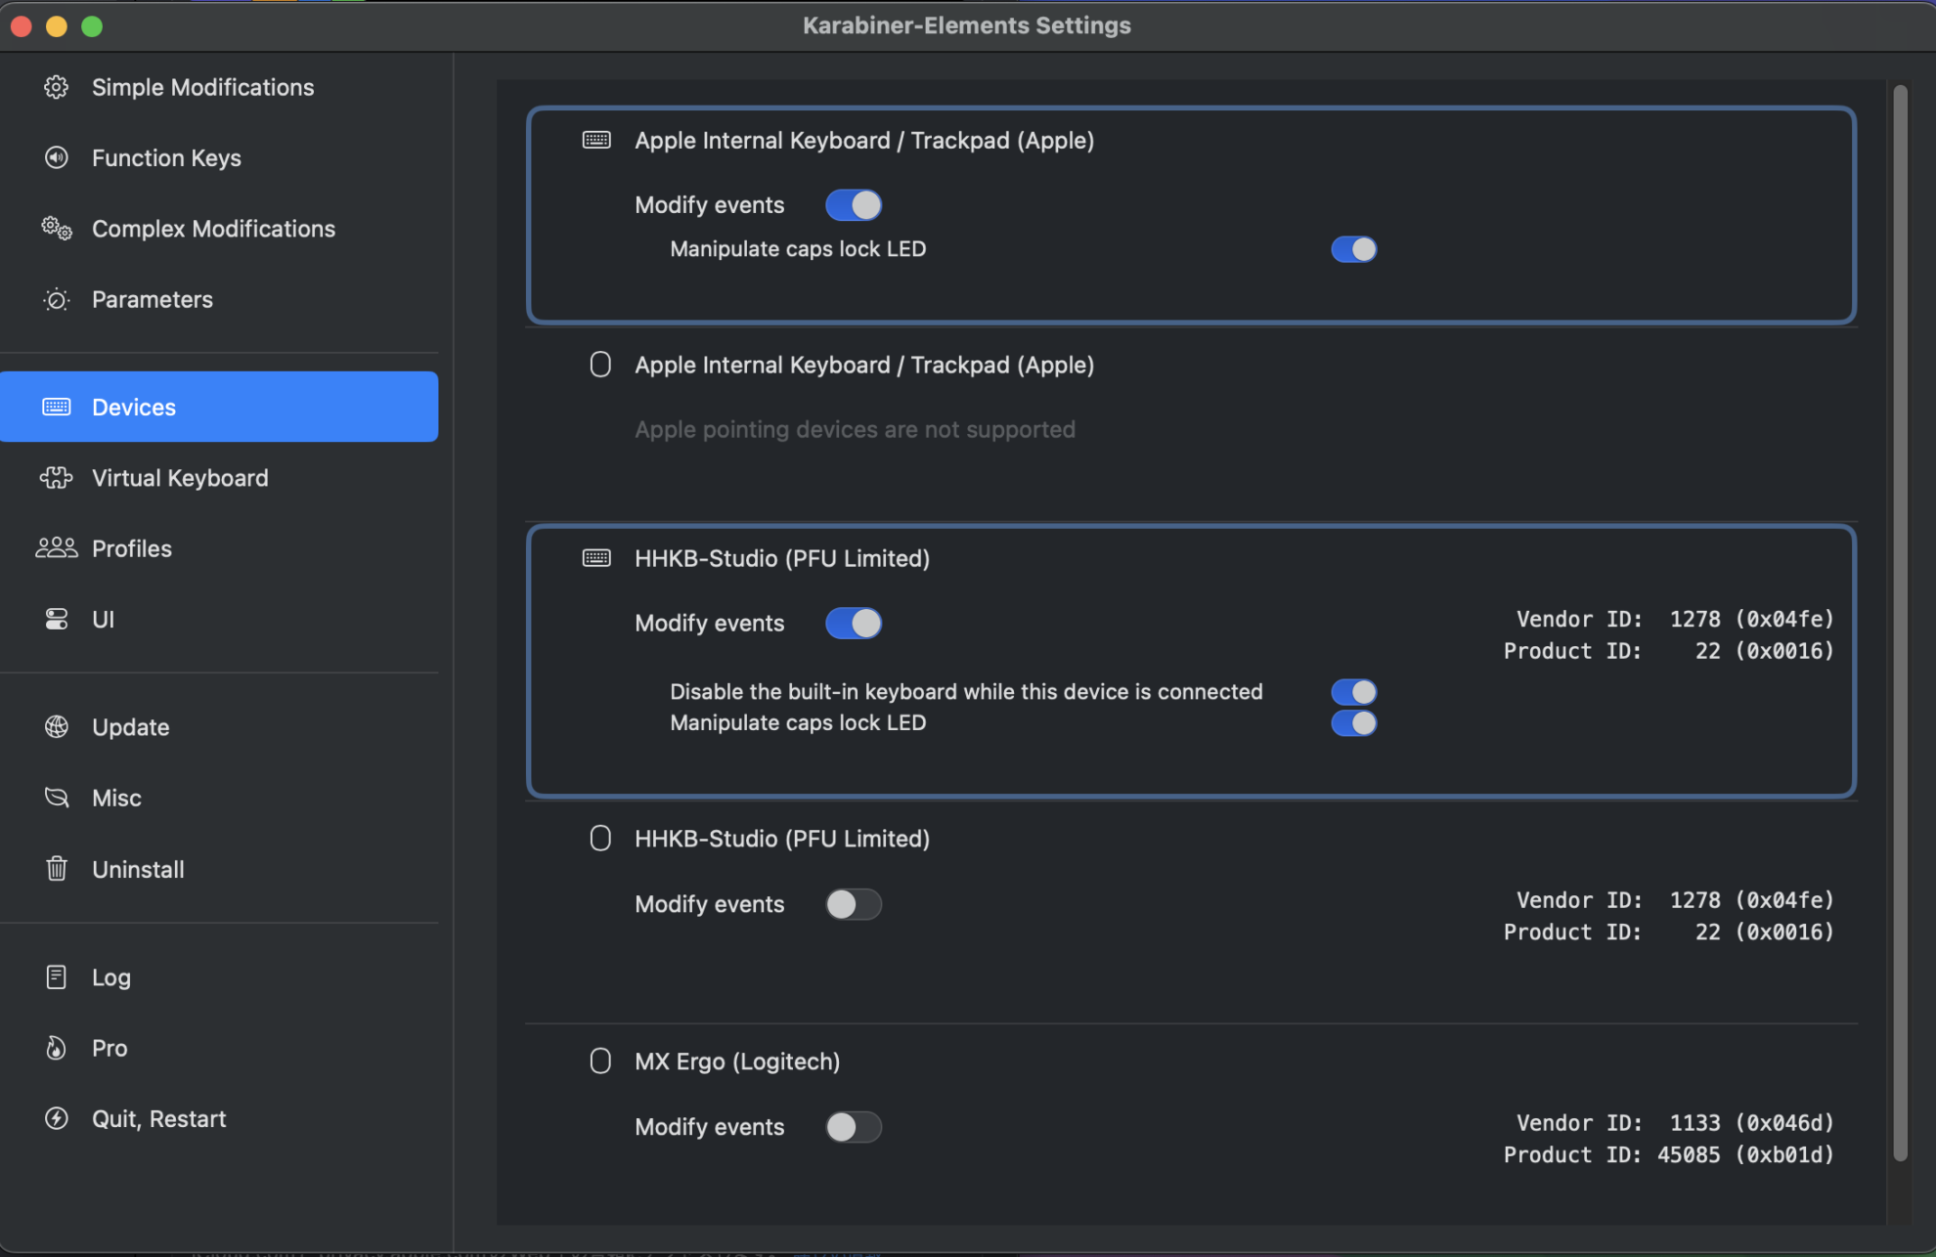Click MX Ergo Product ID 45085 value
1936x1257 pixels.
(x=1745, y=1154)
